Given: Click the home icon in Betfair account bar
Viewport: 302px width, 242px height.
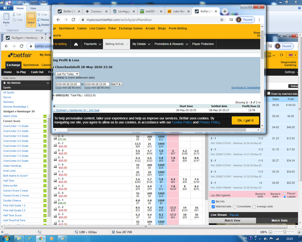Looking at the screenshot, I should pos(76,44).
